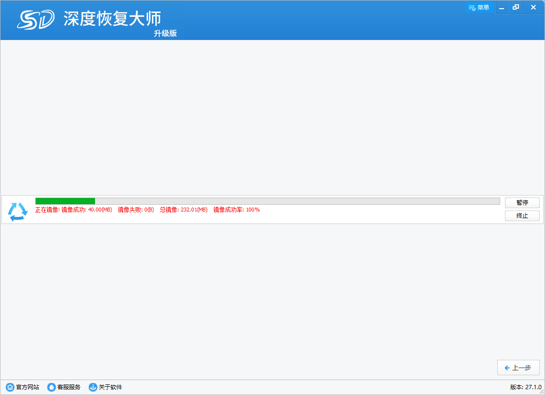545x395 pixels.
Task: Go back using the 上一步 button
Action: tap(518, 368)
